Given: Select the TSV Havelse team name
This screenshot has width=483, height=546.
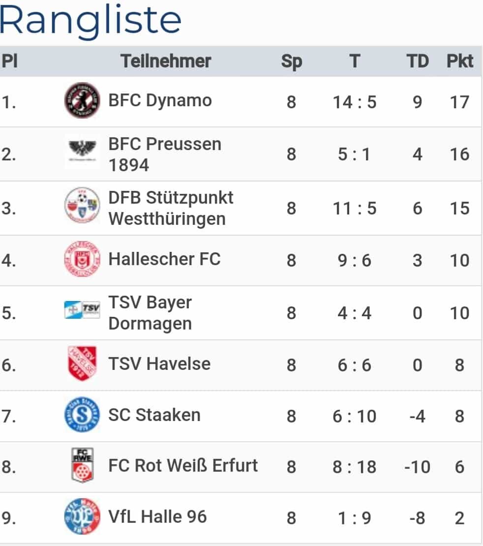Looking at the screenshot, I should [159, 364].
